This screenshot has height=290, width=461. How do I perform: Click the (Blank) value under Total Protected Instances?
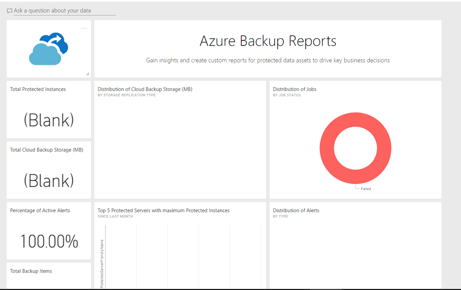(x=49, y=120)
